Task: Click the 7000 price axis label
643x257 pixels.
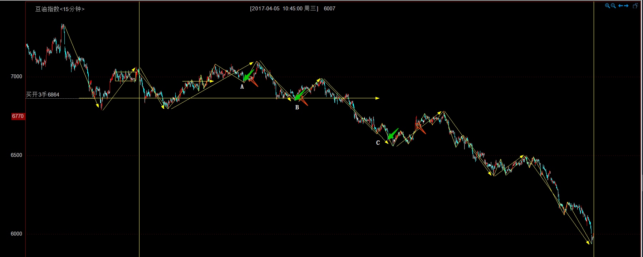Action: 16,76
